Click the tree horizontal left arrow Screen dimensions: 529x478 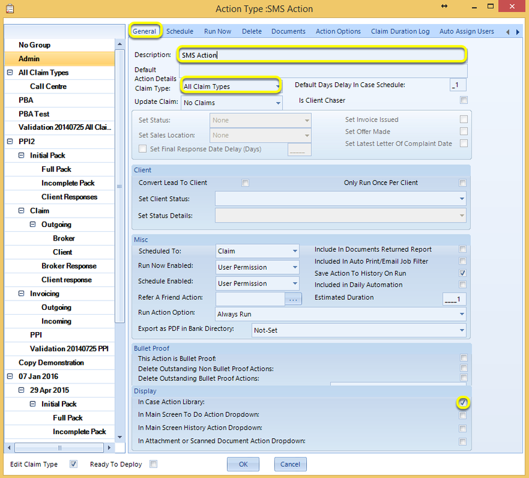[x=9, y=448]
